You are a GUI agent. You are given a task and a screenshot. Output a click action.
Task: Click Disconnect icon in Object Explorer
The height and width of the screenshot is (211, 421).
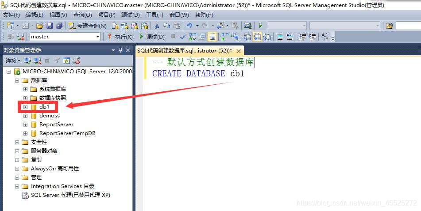(37, 61)
